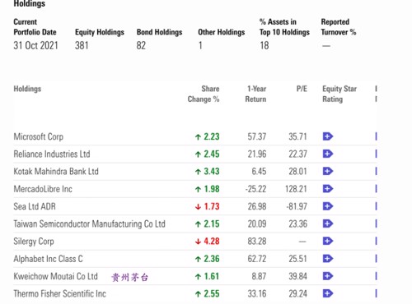
Task: Open Reliance Industries Ltd holding
Action: pos(52,154)
